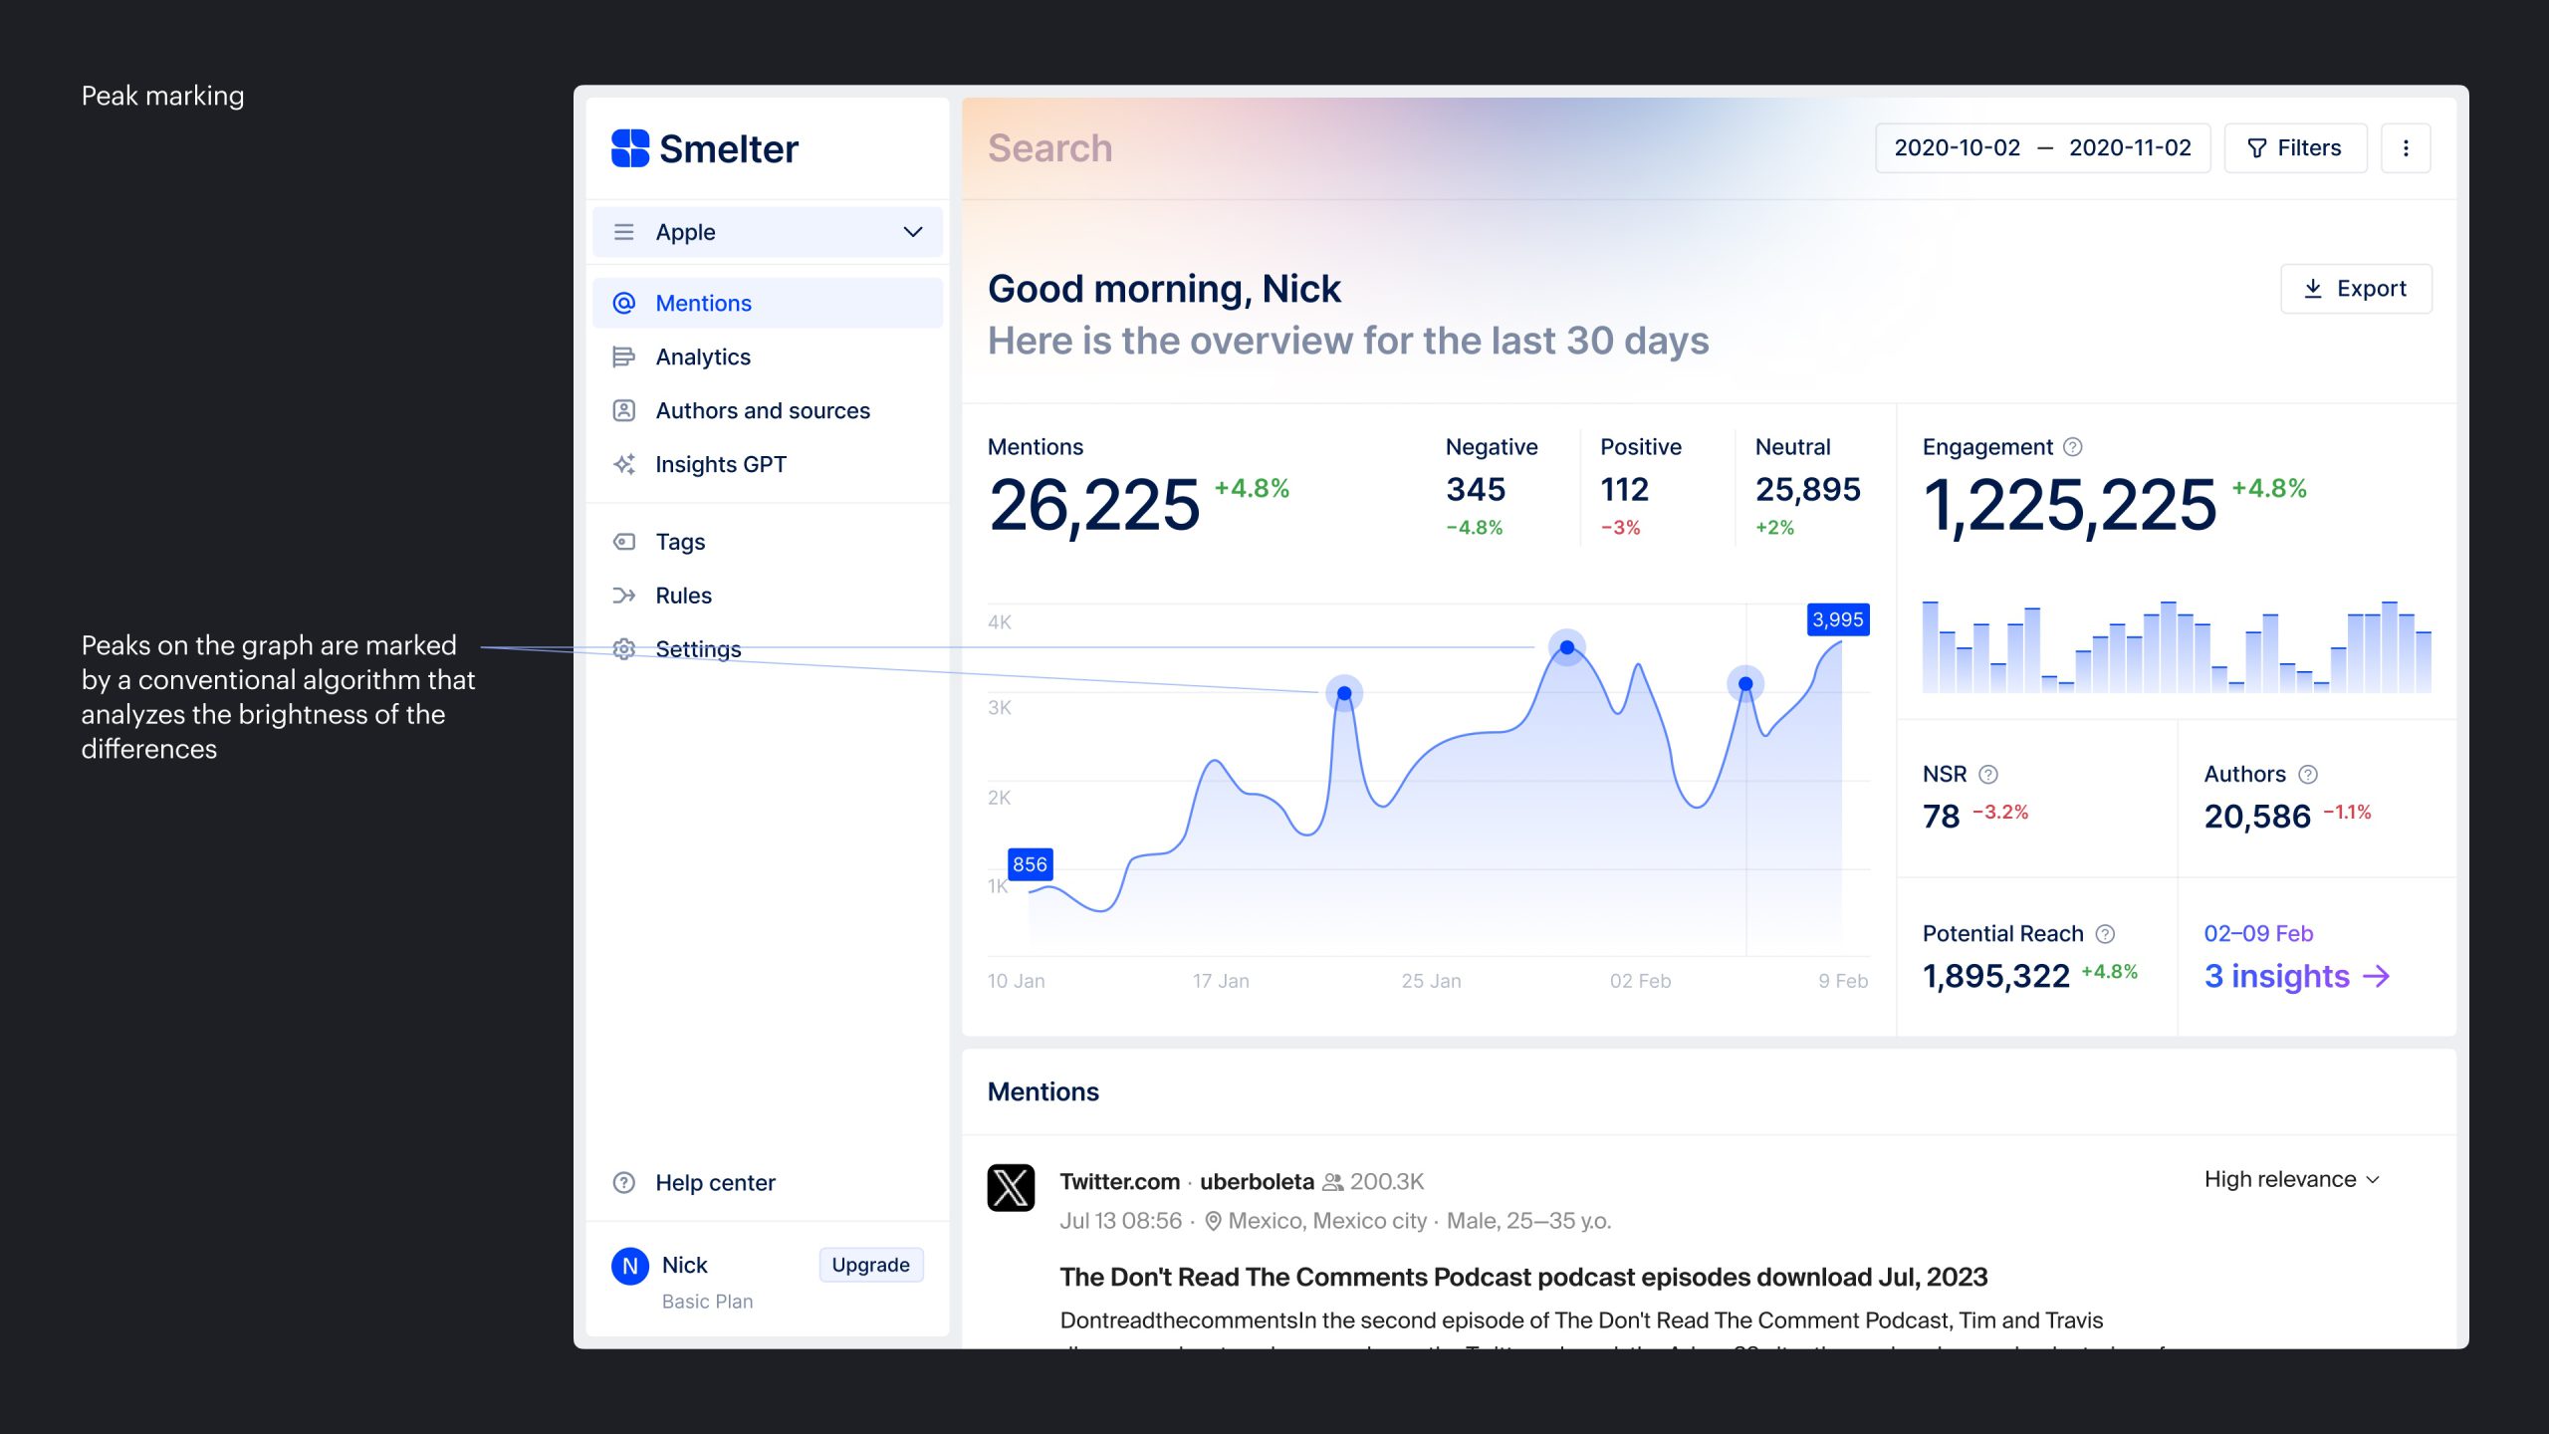2549x1434 pixels.
Task: Open the 3 insights link
Action: 2295,976
